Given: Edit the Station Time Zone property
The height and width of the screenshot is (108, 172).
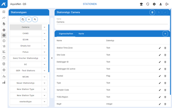Looking at the screenshot, I should point(160,48).
